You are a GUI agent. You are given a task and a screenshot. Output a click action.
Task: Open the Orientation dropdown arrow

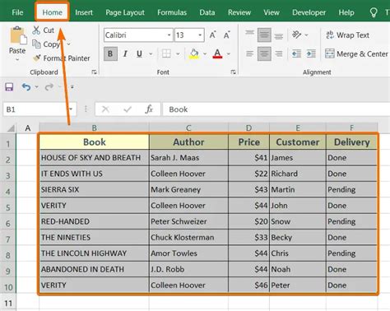click(306, 35)
